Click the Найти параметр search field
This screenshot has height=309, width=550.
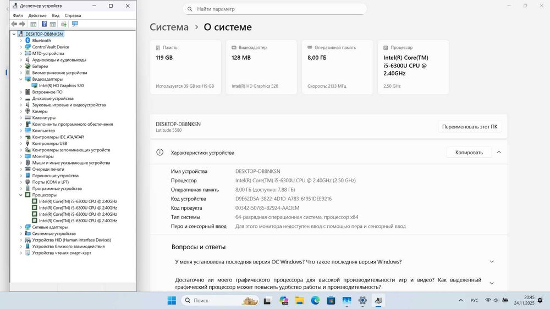(274, 9)
